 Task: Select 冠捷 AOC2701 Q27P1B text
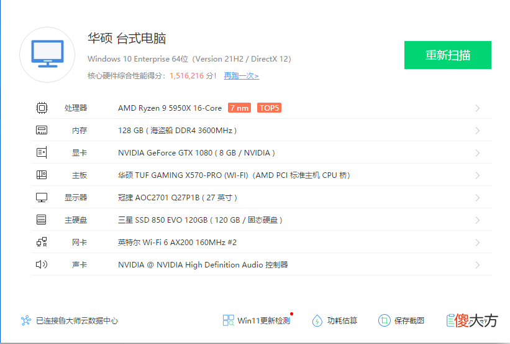[x=177, y=198]
